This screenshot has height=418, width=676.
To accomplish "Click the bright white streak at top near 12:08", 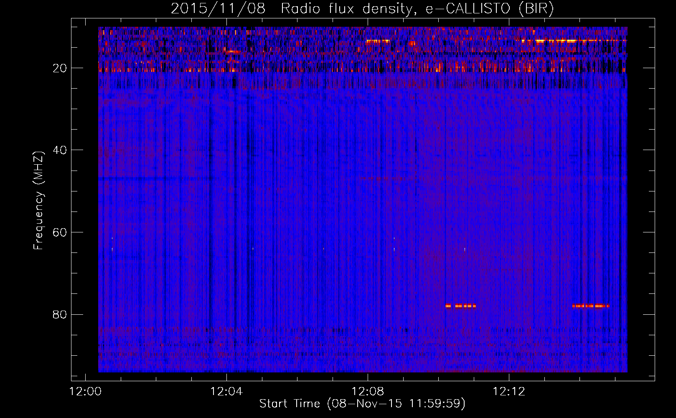I will click(378, 41).
